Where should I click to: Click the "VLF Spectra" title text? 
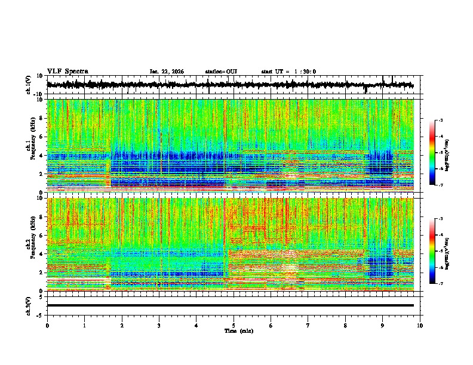pyautogui.click(x=67, y=72)
